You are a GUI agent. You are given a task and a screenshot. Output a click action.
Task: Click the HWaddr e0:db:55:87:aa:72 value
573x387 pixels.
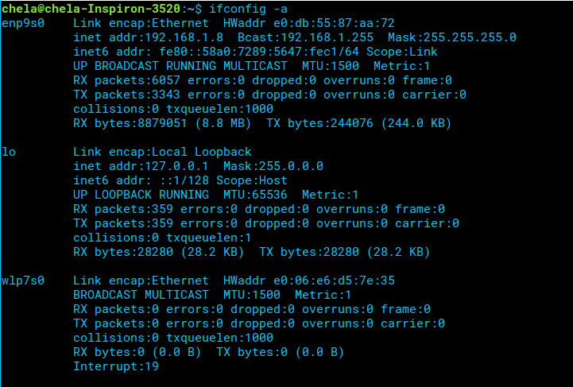pyautogui.click(x=309, y=23)
